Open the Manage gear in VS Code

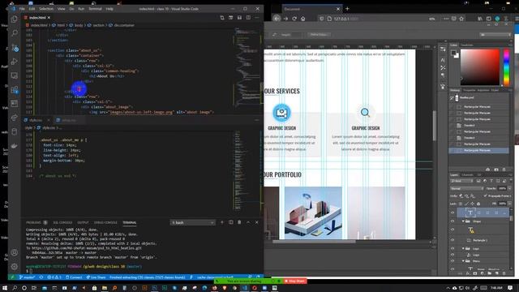tap(15, 267)
